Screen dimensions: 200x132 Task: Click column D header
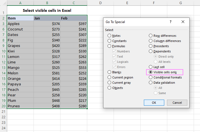(100, 2)
